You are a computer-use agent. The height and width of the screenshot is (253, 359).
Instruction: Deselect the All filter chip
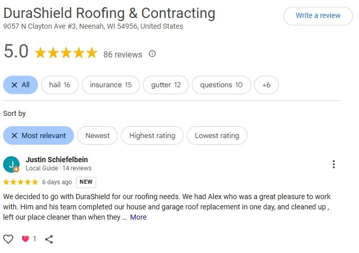coord(21,85)
